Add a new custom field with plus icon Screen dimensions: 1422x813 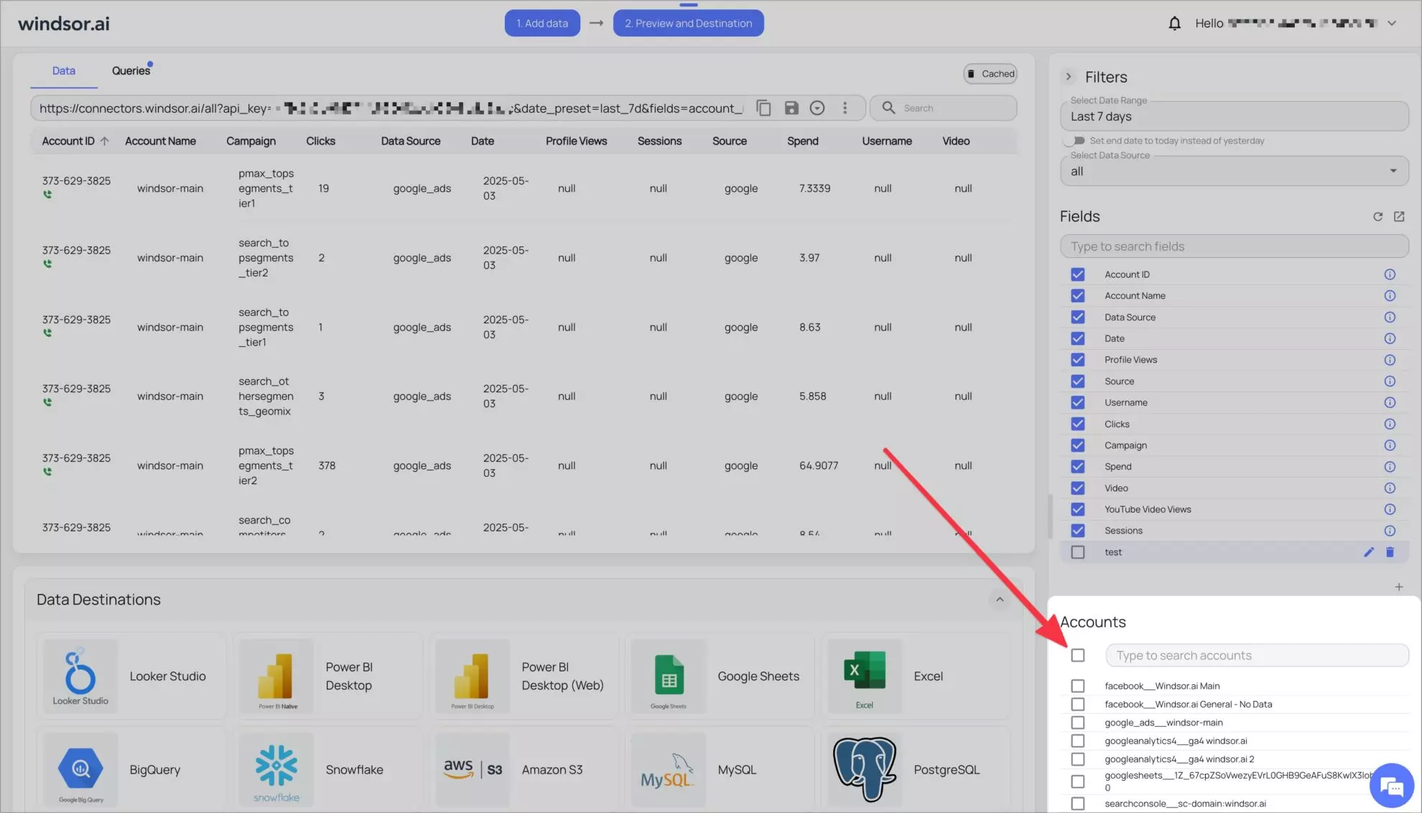pos(1399,587)
